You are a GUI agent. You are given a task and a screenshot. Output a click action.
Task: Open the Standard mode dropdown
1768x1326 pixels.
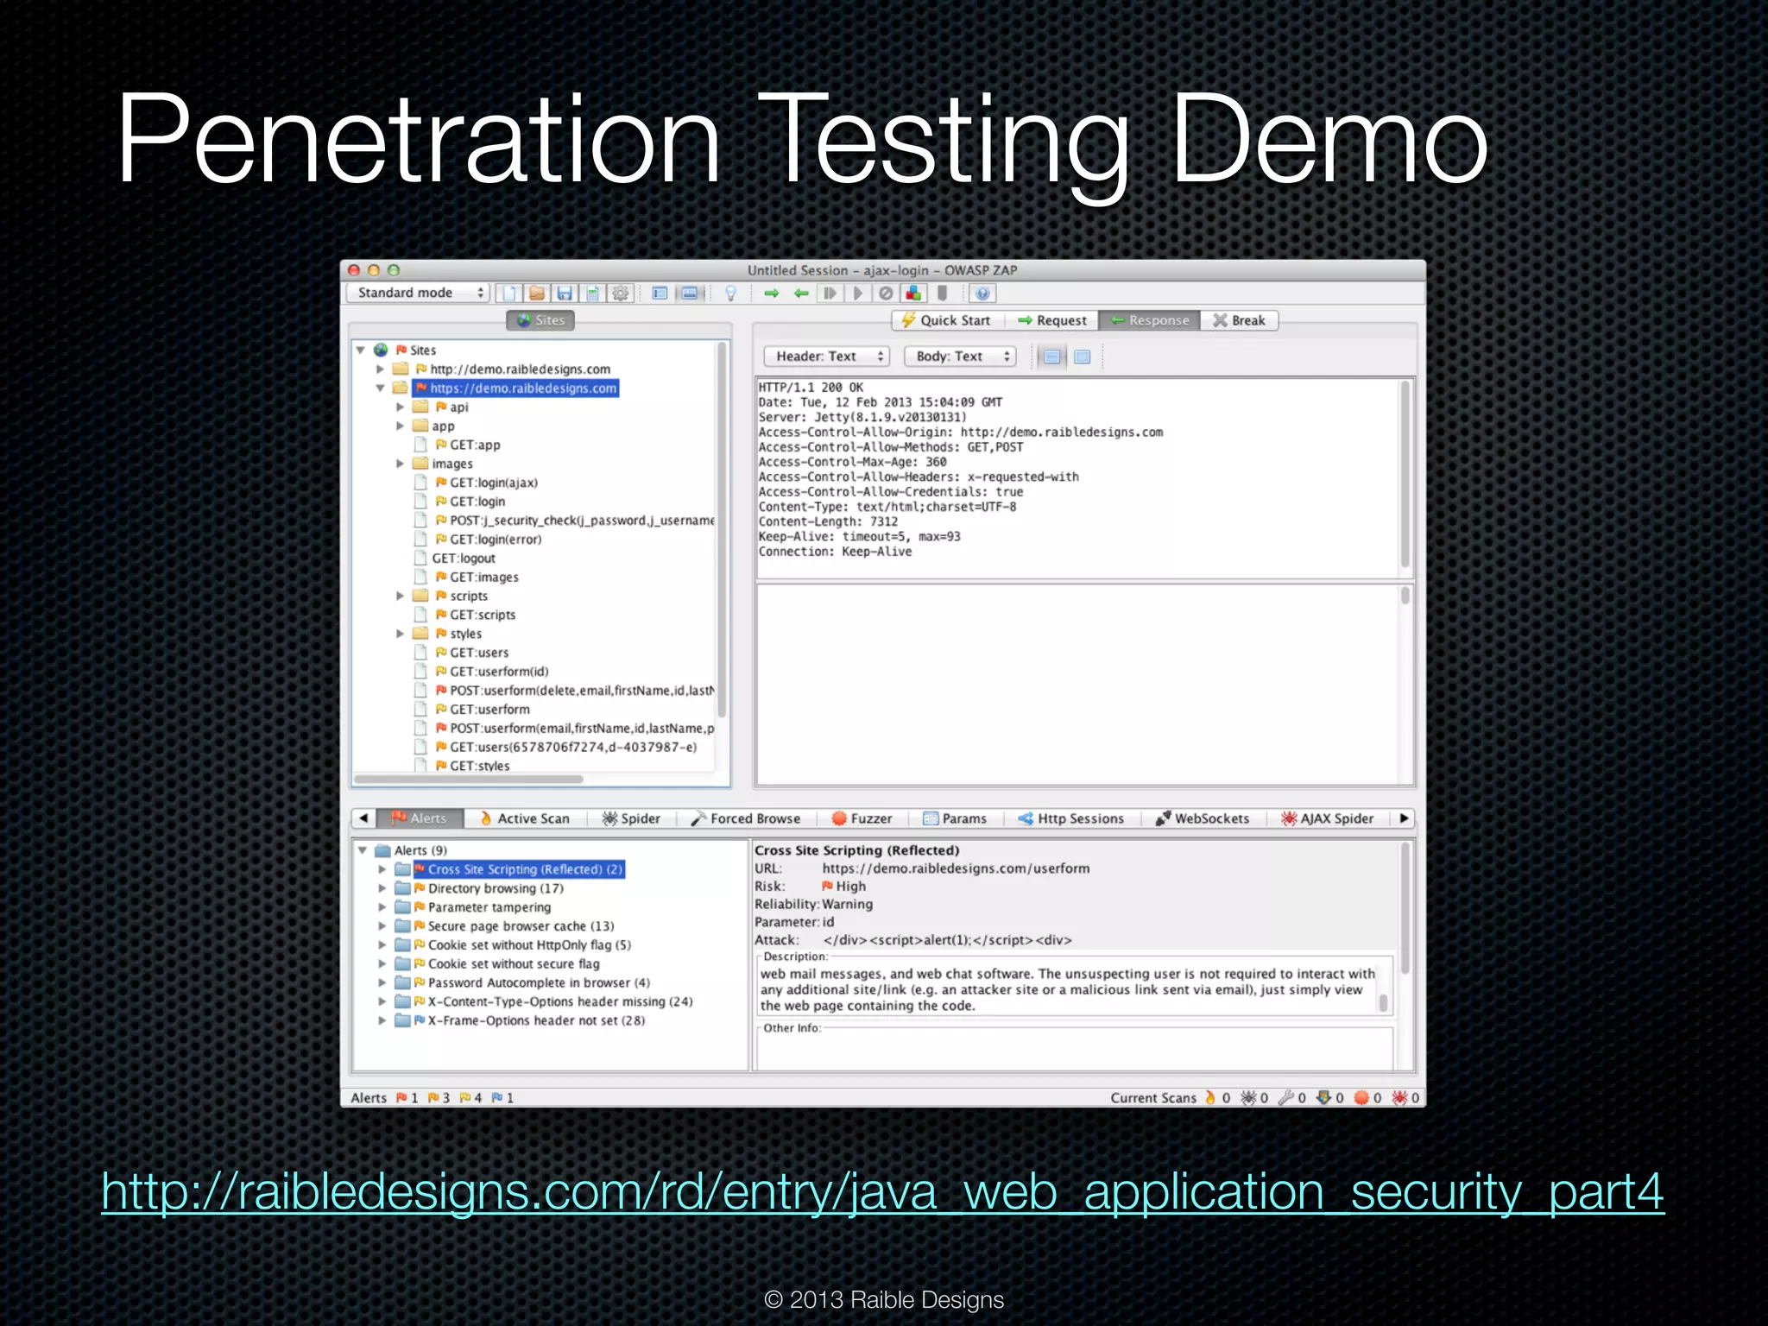pyautogui.click(x=419, y=293)
